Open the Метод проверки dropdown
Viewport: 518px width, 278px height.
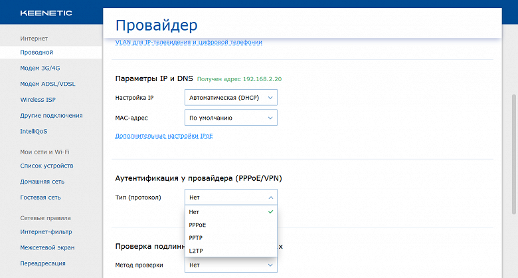coord(231,265)
